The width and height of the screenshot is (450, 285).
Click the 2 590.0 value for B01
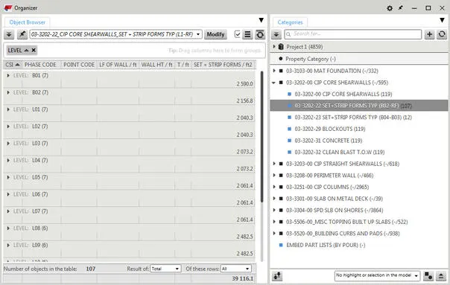pyautogui.click(x=245, y=84)
